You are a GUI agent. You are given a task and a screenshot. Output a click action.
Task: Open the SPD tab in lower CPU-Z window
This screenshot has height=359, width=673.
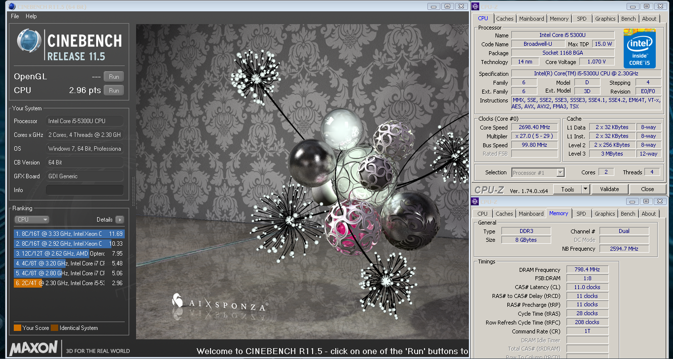point(581,214)
